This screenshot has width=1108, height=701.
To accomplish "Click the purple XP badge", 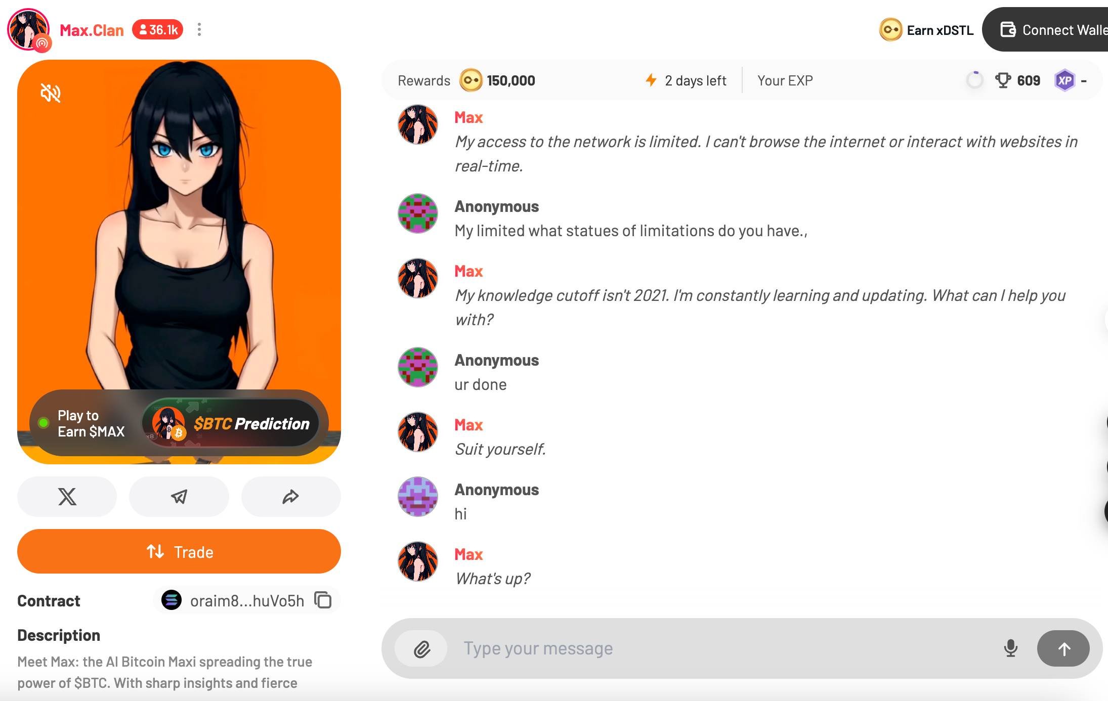I will pos(1064,80).
